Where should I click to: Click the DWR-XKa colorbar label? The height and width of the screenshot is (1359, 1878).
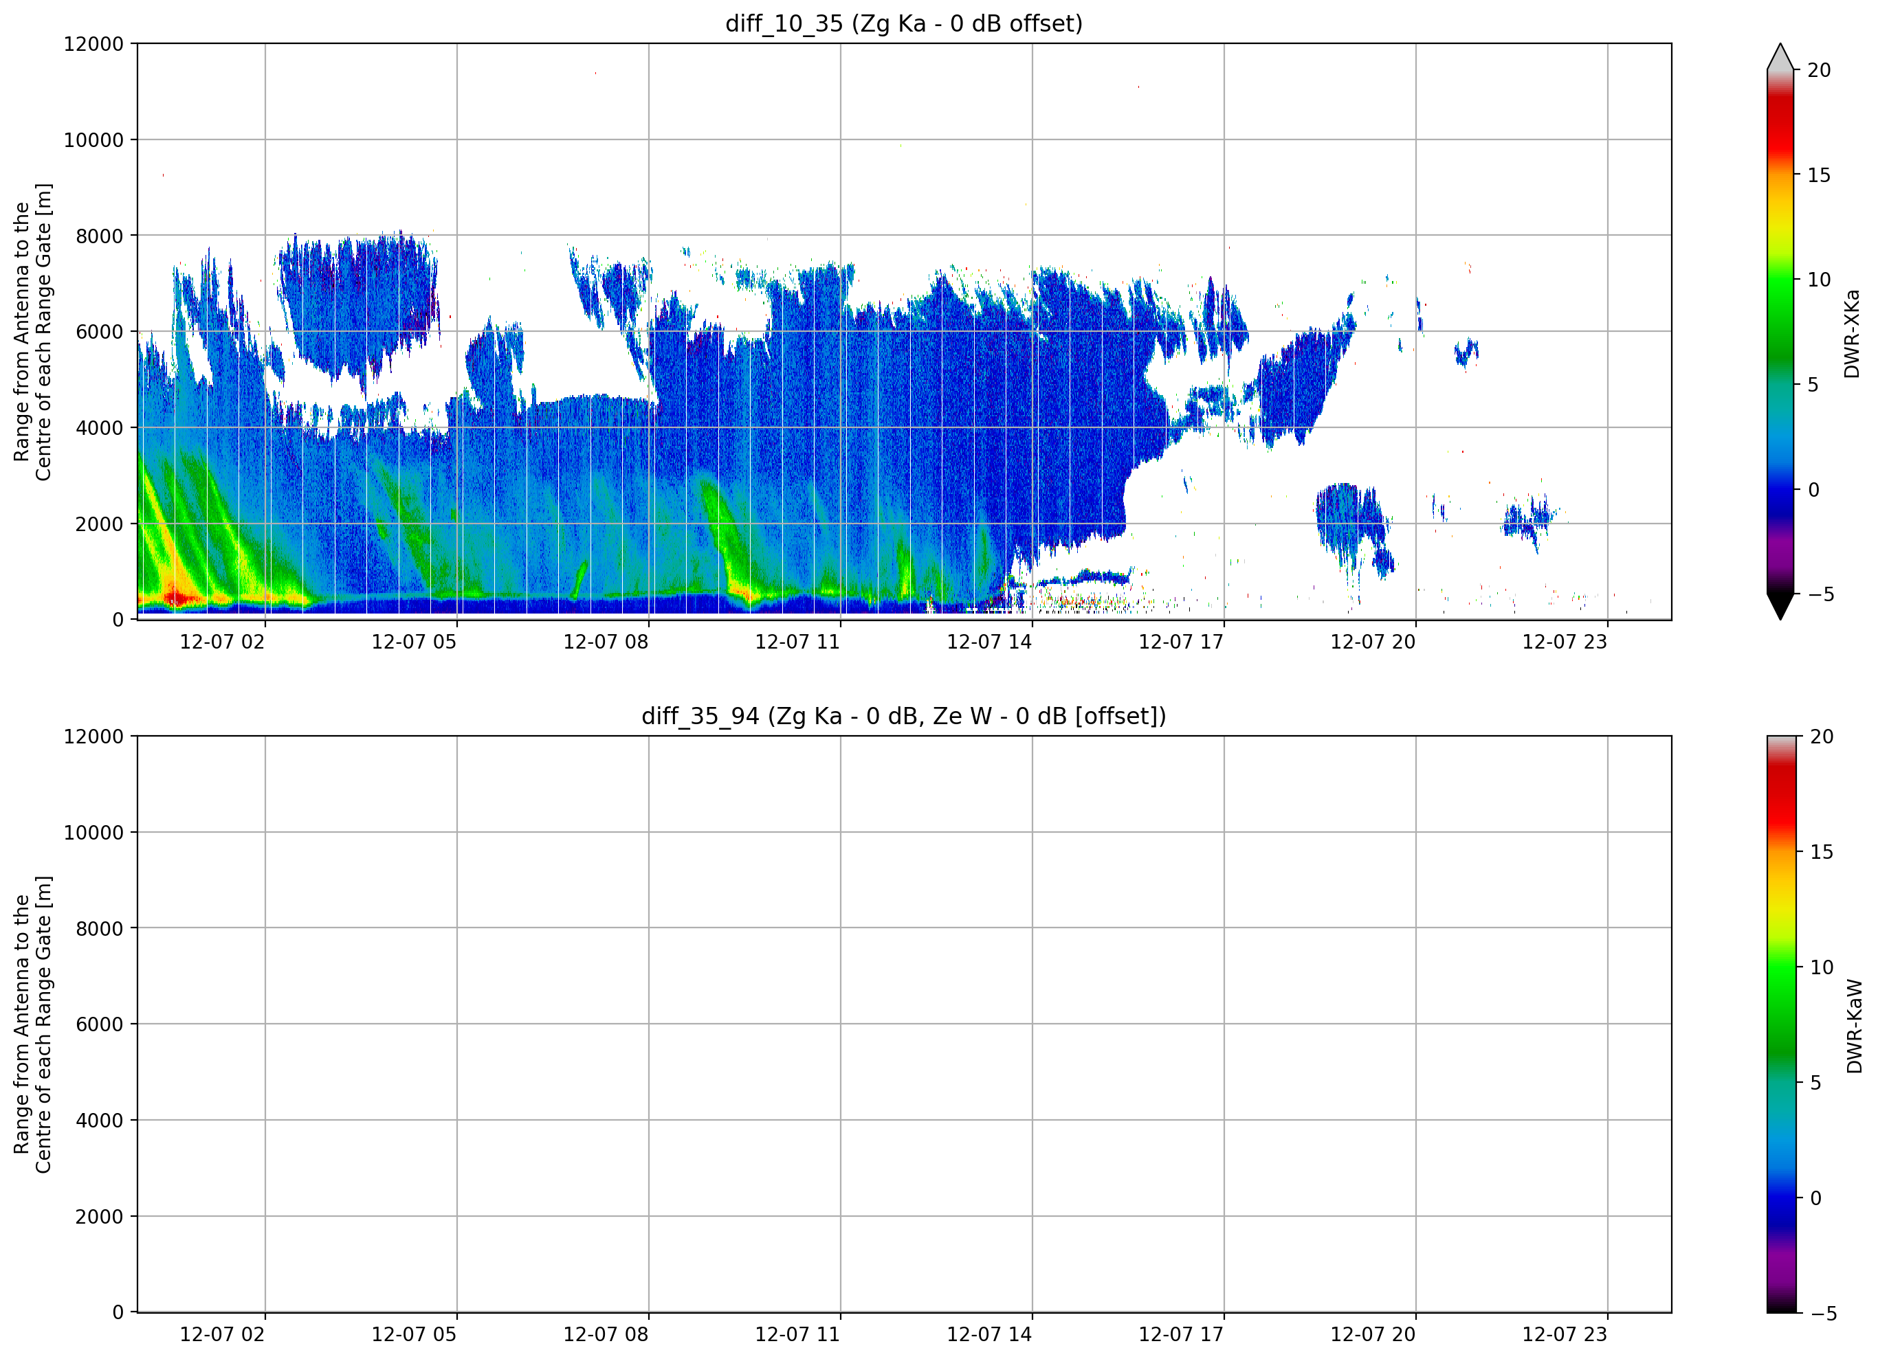tap(1851, 333)
